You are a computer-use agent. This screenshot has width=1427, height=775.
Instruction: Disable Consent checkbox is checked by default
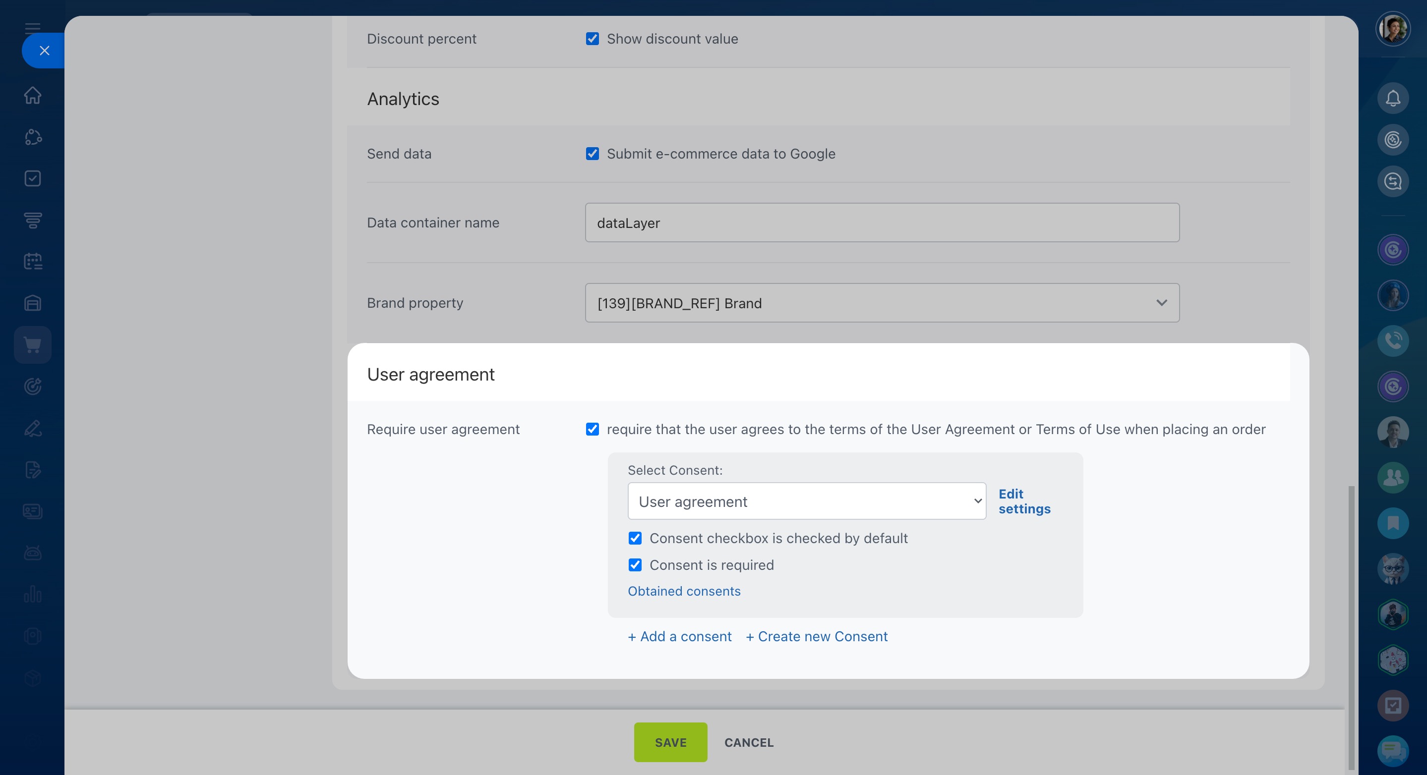(x=635, y=538)
